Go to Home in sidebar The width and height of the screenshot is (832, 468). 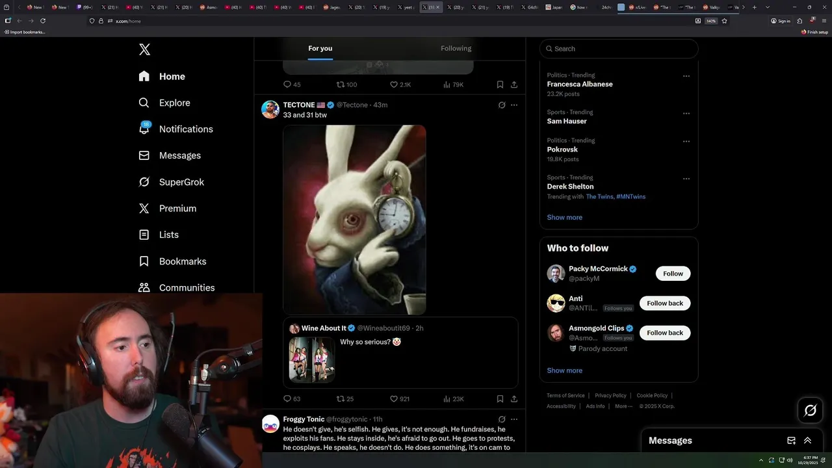tap(162, 76)
